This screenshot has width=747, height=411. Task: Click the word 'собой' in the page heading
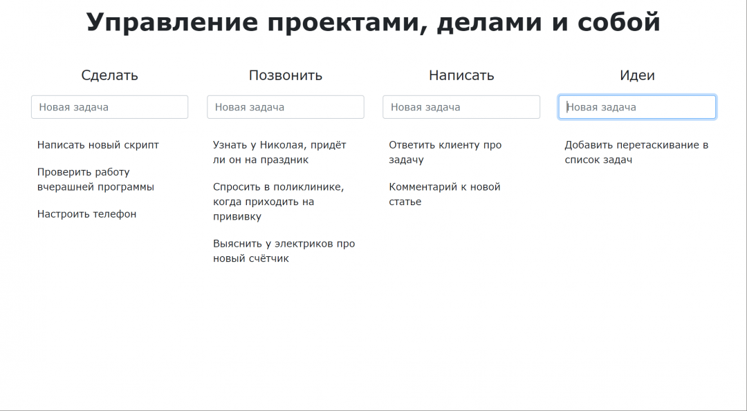(x=618, y=23)
